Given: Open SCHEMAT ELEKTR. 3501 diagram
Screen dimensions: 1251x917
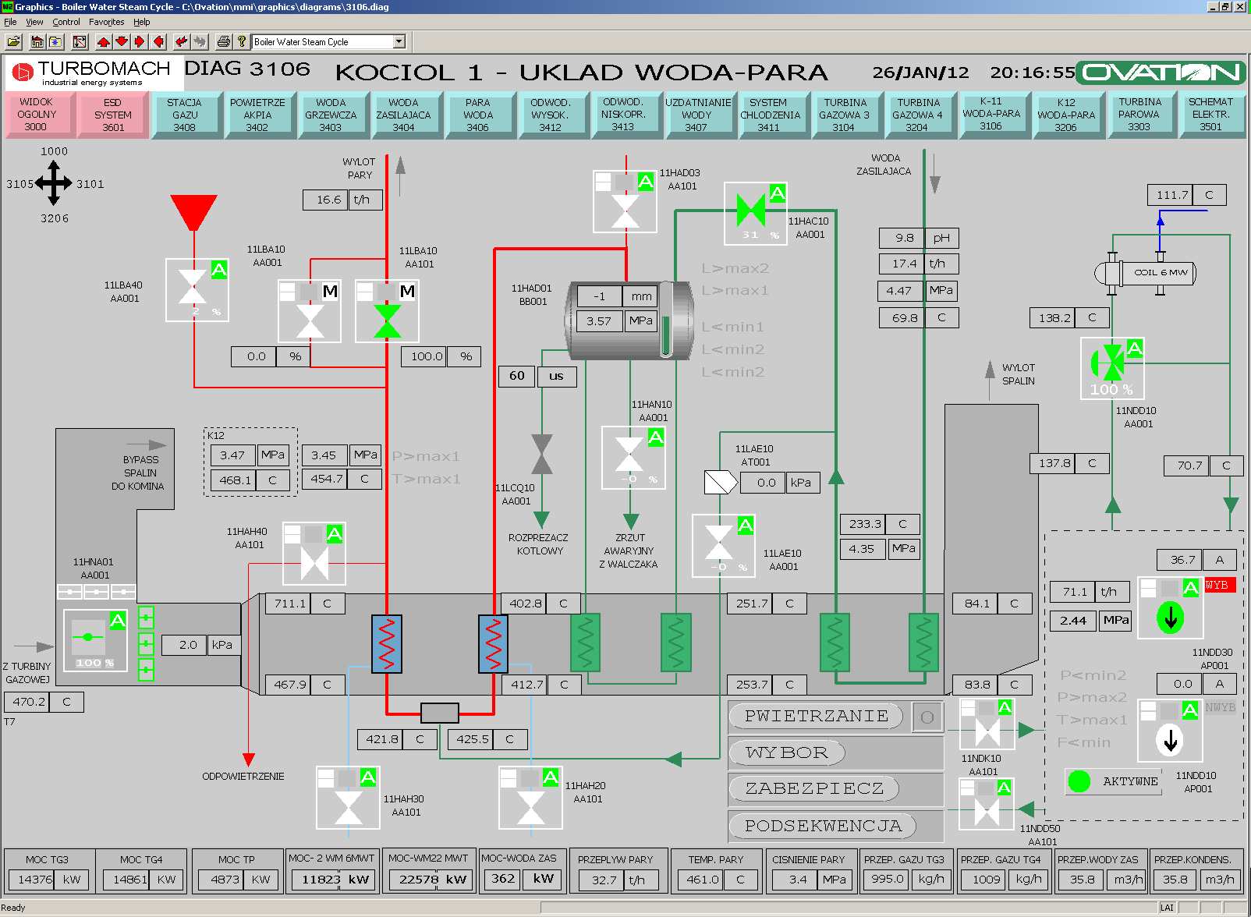Looking at the screenshot, I should [x=1211, y=114].
